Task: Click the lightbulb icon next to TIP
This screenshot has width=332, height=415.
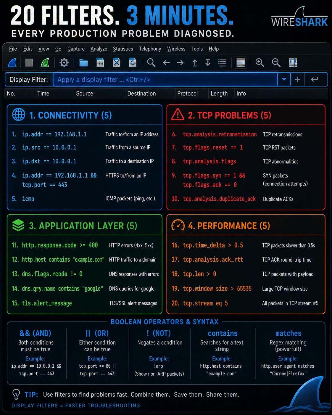Action: click(16, 394)
